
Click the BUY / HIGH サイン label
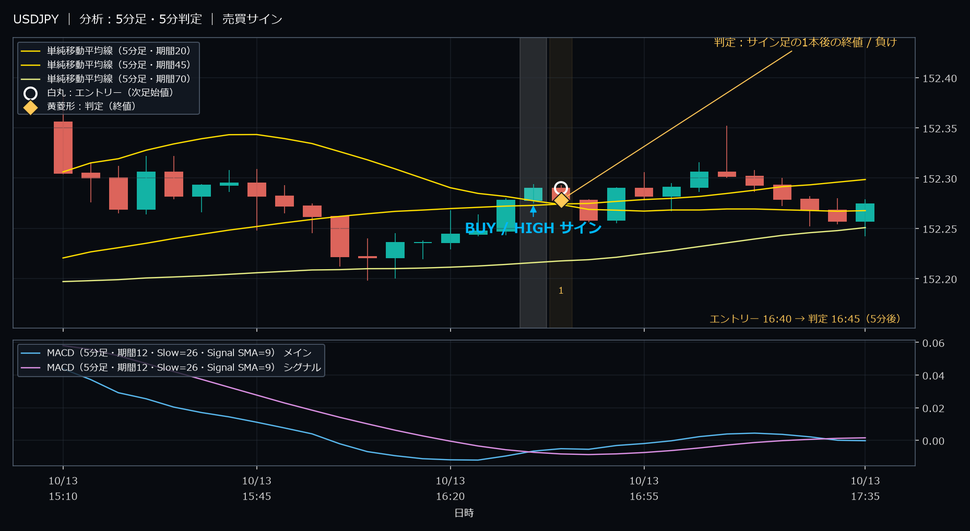click(533, 228)
